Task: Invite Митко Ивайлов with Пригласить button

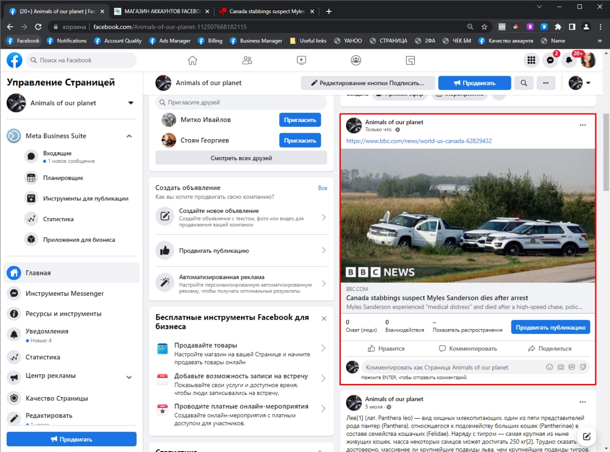Action: point(300,120)
